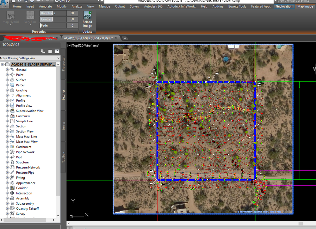Click the [2D Wireframe] visual style label

click(x=89, y=46)
